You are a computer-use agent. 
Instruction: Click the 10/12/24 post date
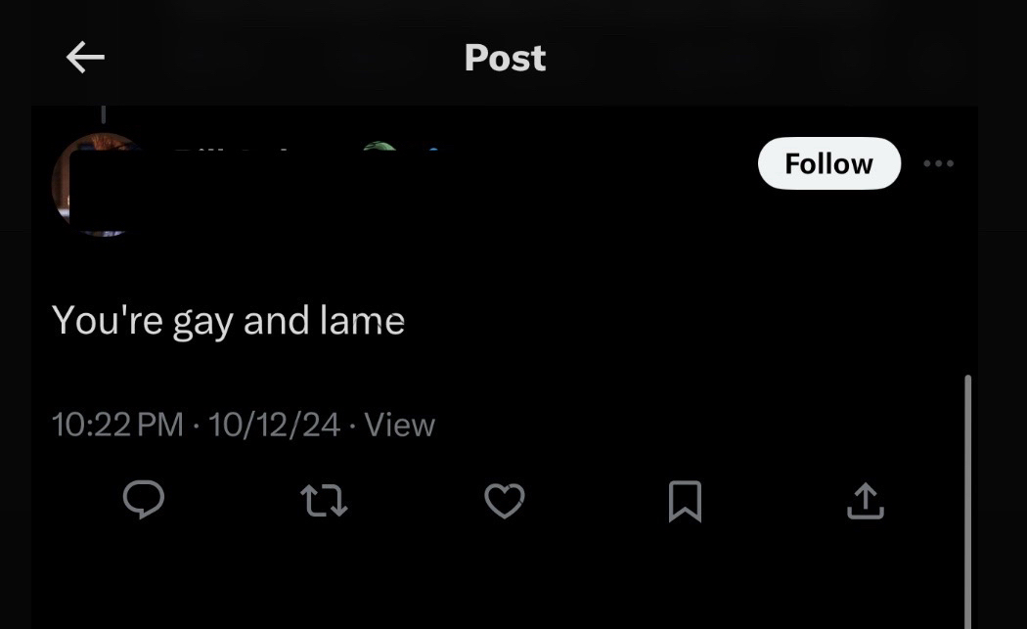coord(274,425)
